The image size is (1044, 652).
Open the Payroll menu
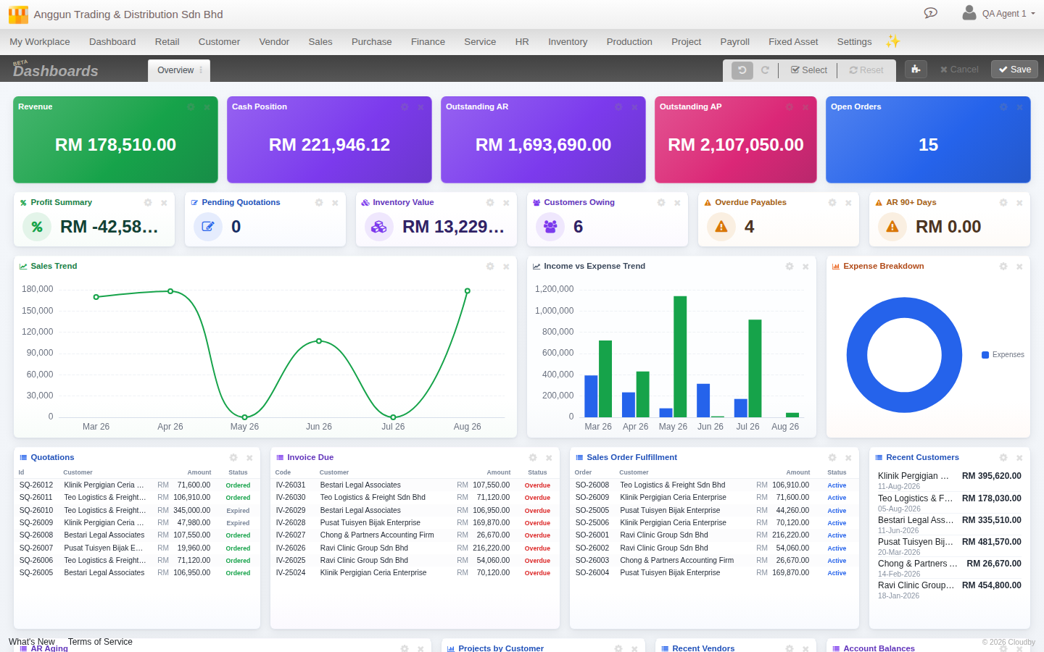click(734, 42)
